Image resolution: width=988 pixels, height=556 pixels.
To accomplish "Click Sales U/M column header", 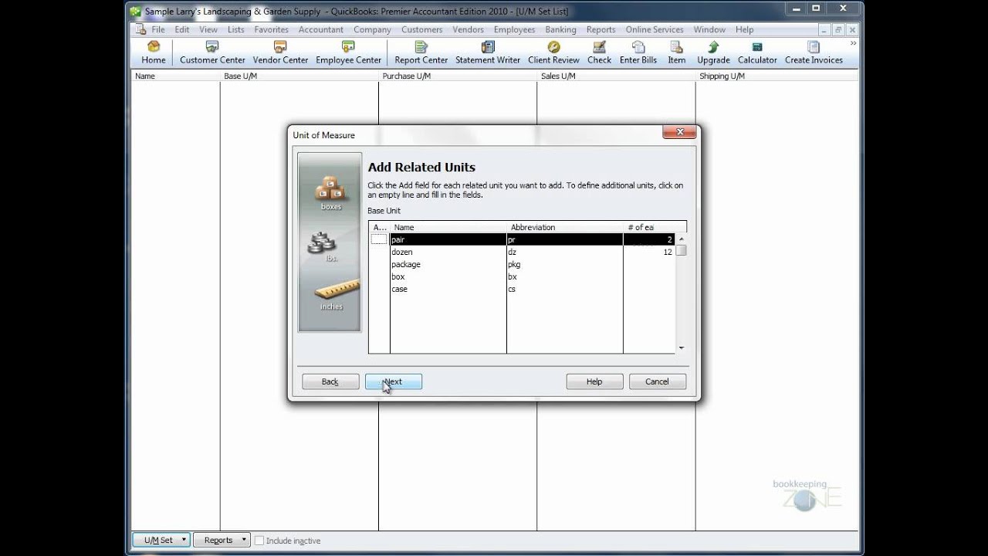I will pos(616,76).
